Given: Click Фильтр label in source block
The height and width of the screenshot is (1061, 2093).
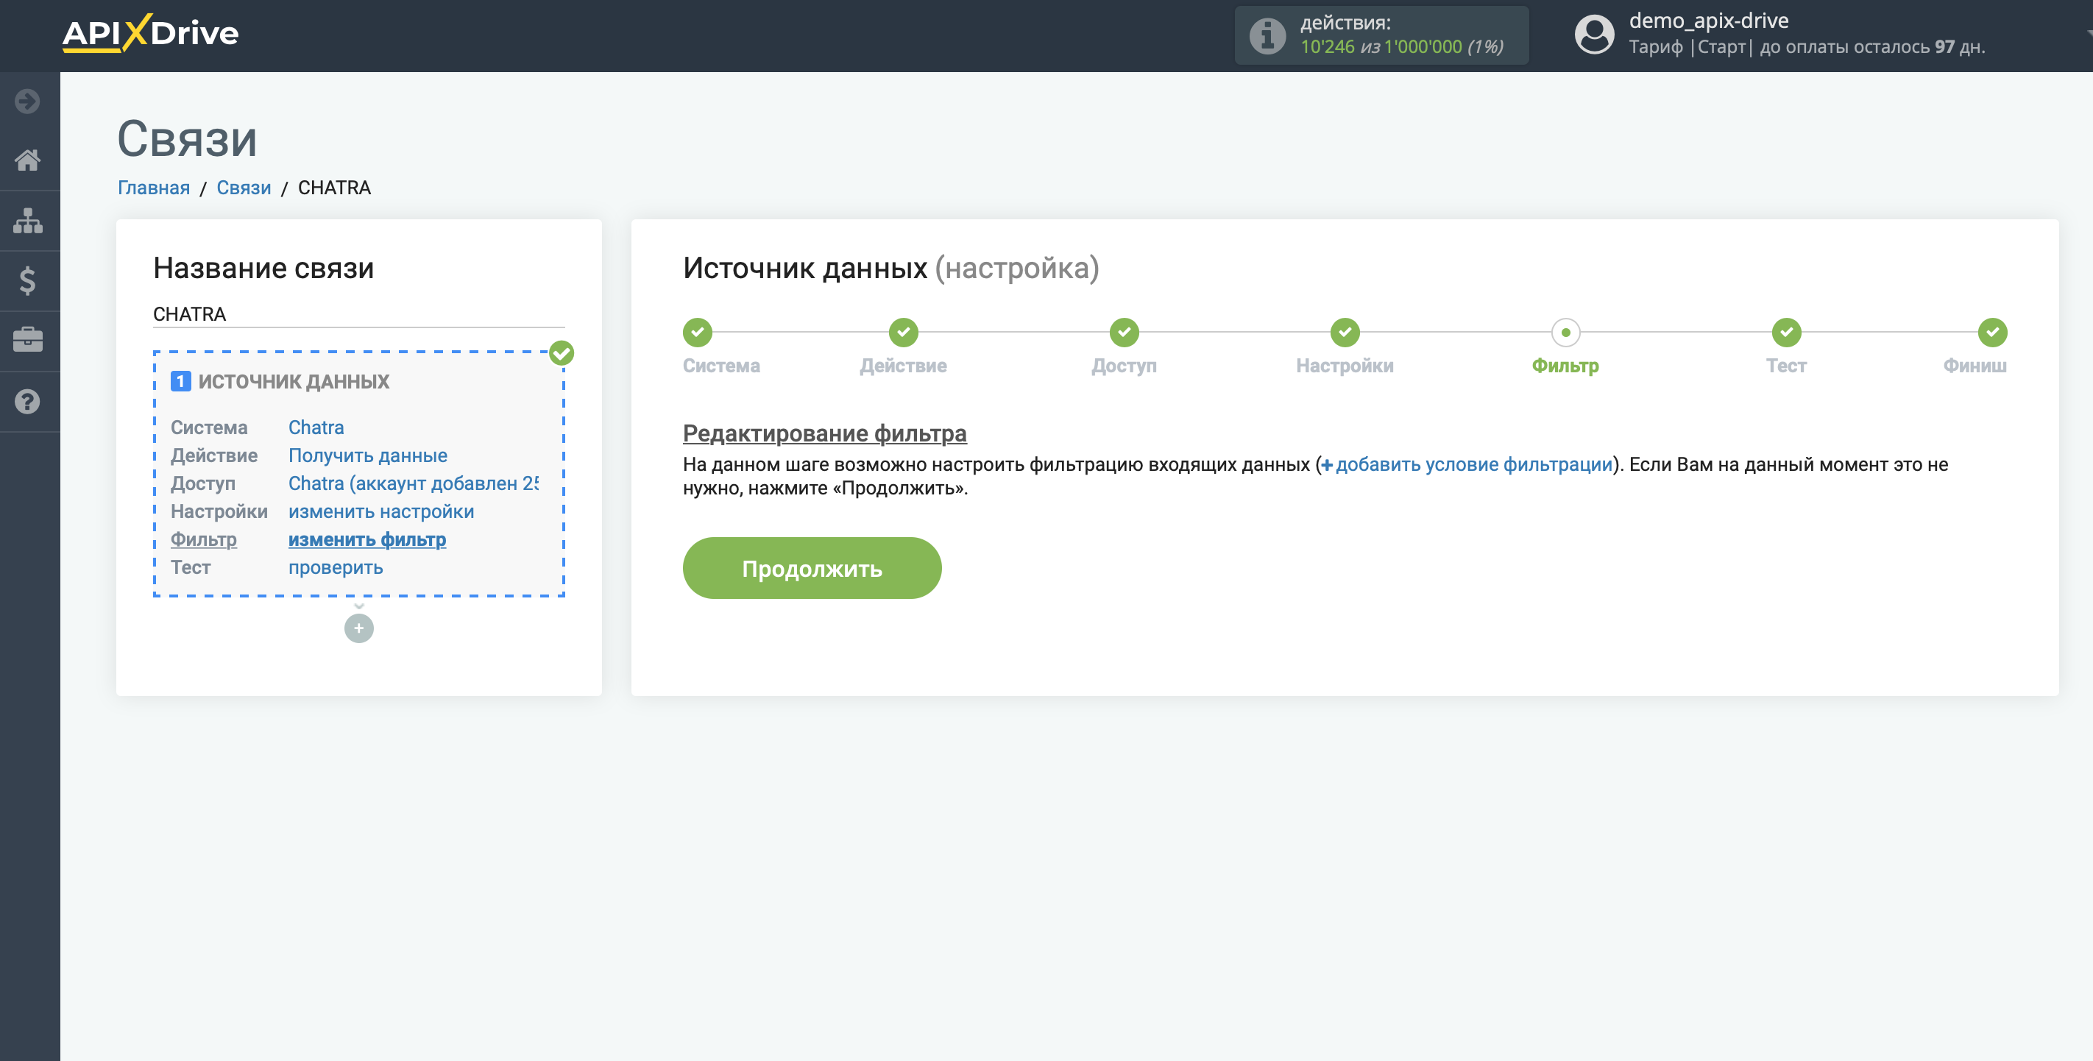Looking at the screenshot, I should pyautogui.click(x=203, y=539).
